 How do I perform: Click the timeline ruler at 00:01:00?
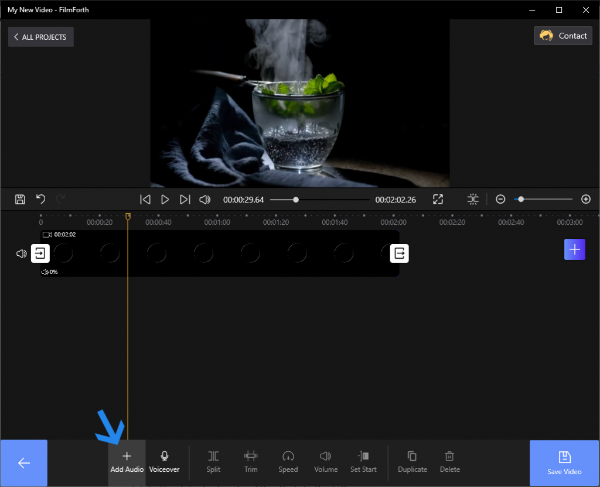(x=217, y=222)
